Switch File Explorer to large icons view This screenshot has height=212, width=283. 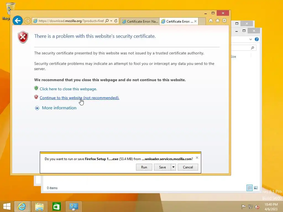256,188
